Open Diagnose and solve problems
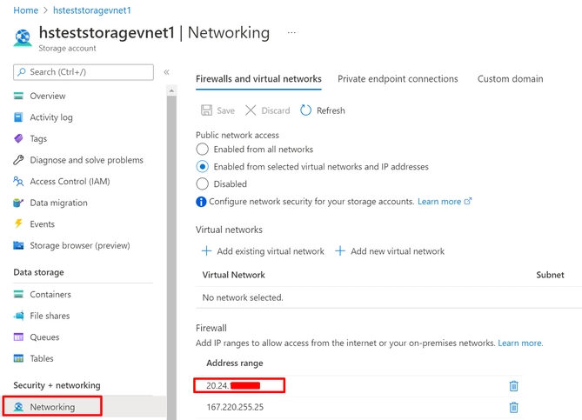The height and width of the screenshot is (420, 582). pos(86,160)
